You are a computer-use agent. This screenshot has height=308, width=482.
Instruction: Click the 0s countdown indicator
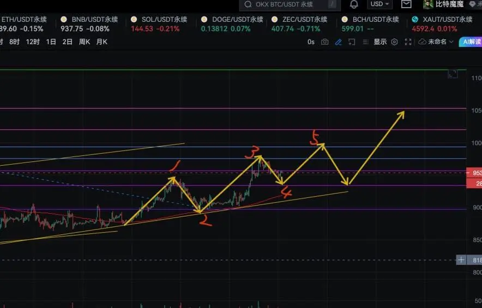[x=311, y=42]
